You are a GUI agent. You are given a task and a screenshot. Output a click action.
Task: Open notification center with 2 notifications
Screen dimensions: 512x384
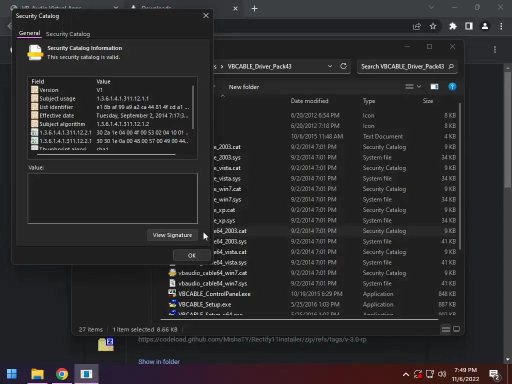coord(494,375)
